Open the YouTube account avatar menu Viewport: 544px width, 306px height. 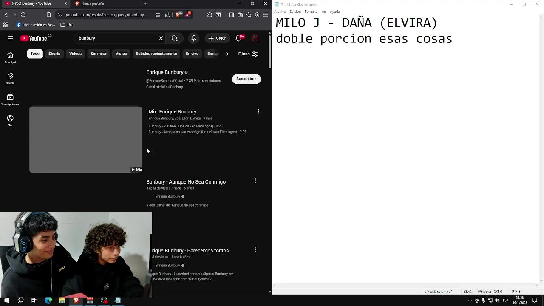click(255, 38)
